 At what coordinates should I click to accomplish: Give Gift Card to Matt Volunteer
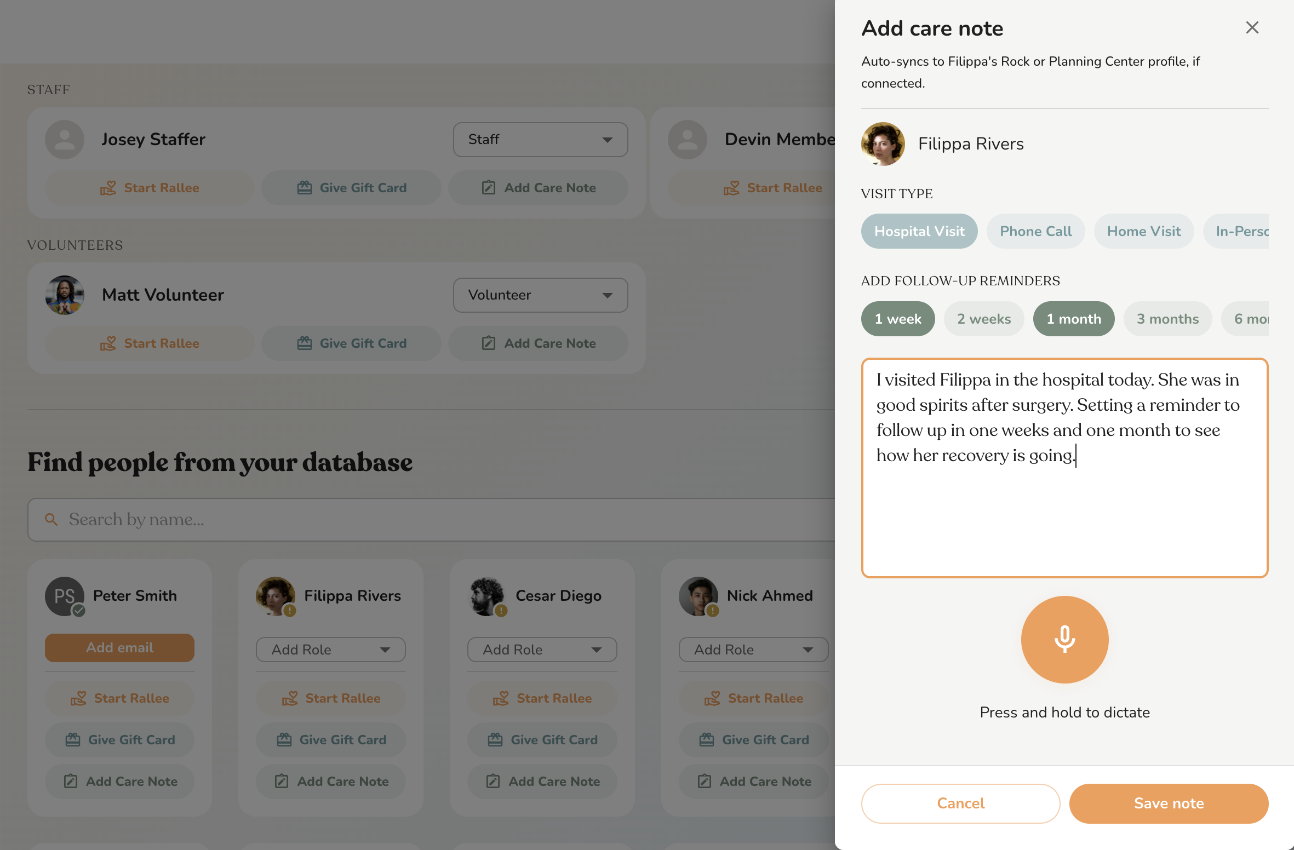pyautogui.click(x=351, y=343)
